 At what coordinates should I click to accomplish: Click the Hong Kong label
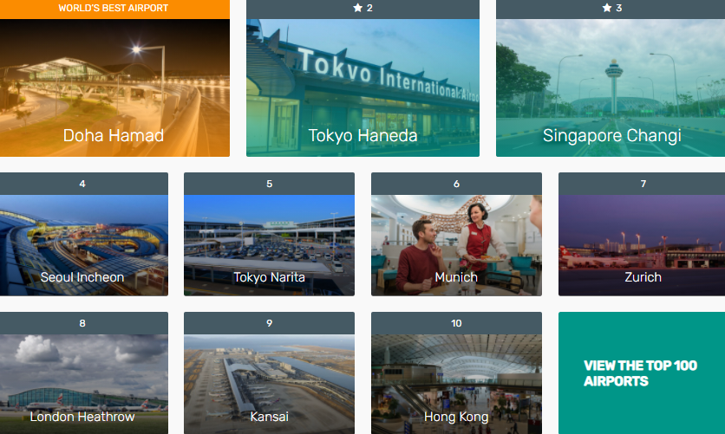coord(456,417)
